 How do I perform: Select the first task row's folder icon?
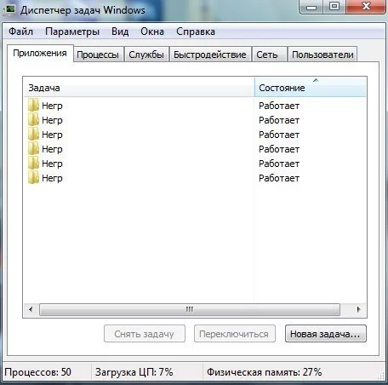[33, 106]
